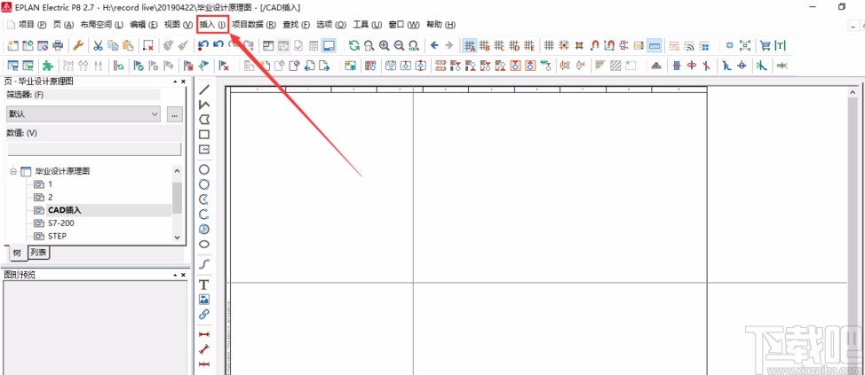Click the Zoom out magnifier icon
Viewport: 865px width, 375px height.
399,46
